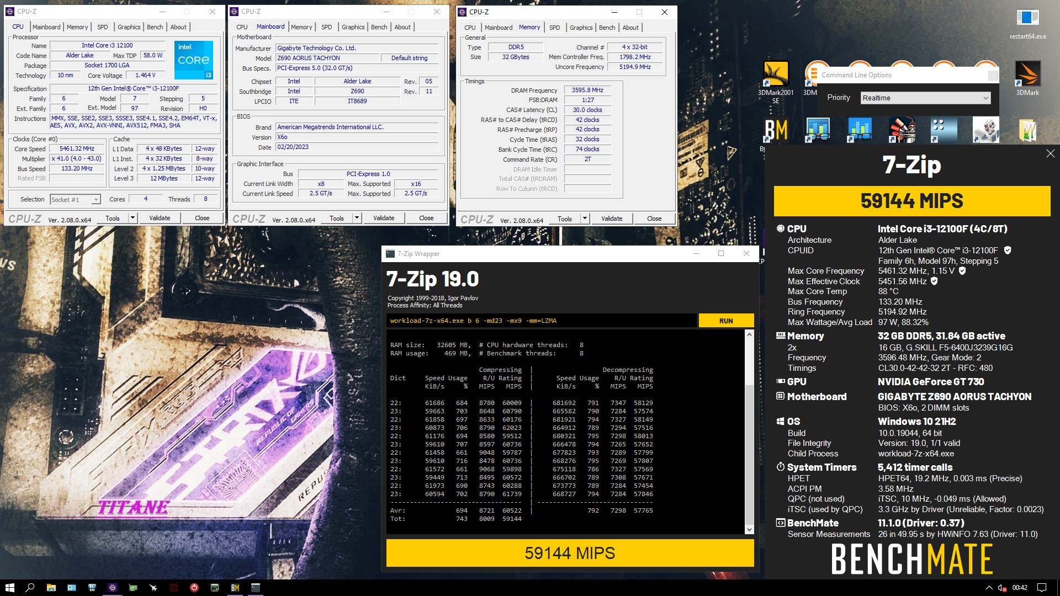Click the muted volume tray icon
Viewport: 1060px width, 596px height.
coord(1002,588)
